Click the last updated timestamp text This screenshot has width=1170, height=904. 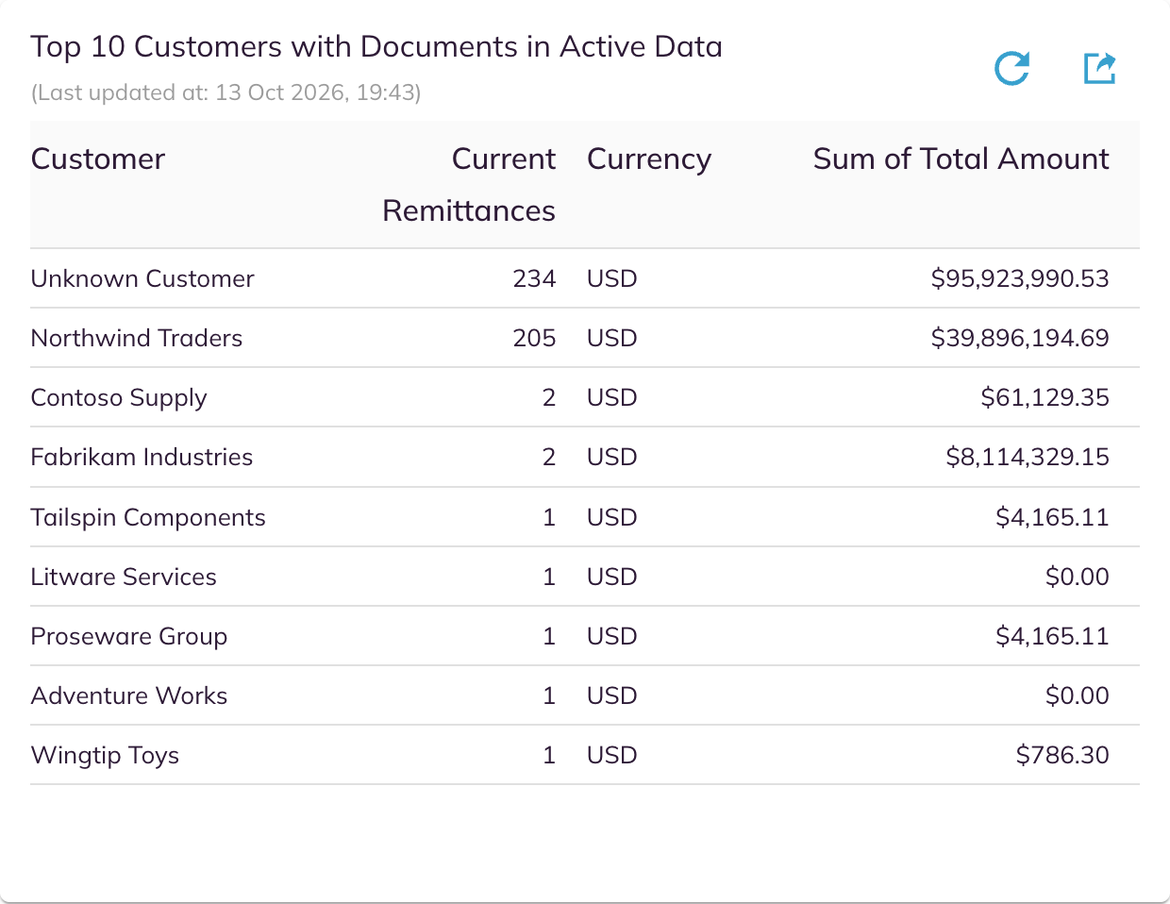226,92
